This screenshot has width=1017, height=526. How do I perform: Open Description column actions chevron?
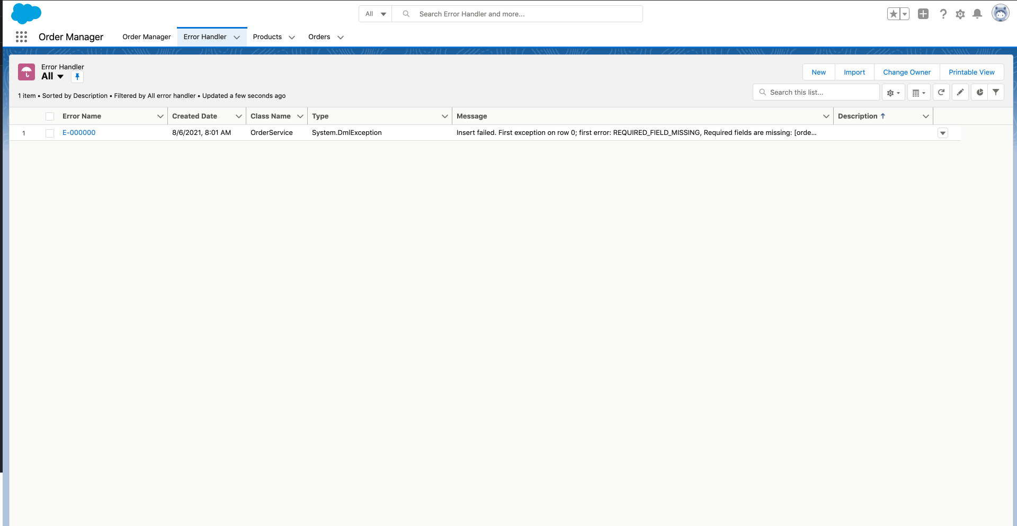coord(926,116)
